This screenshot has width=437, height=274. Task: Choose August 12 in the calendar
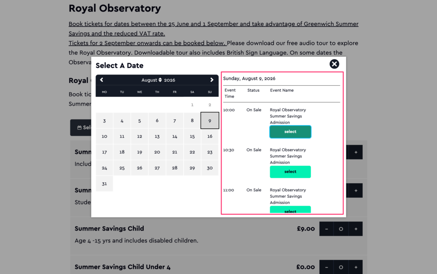point(140,136)
